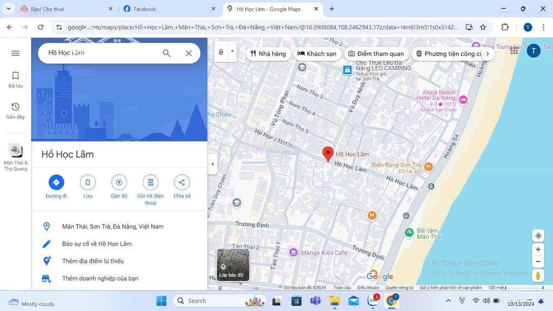Click the Gần đó nearby icon
553x311 pixels.
point(119,183)
